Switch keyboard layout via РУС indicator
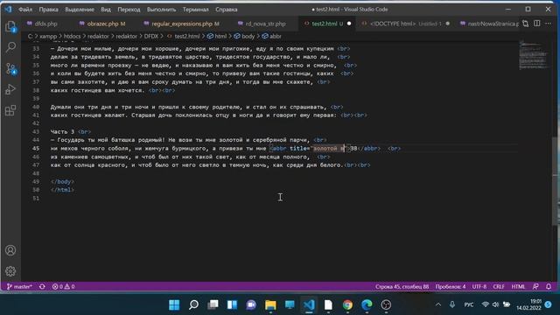Viewport: 560px width, 315px height. coord(469,304)
